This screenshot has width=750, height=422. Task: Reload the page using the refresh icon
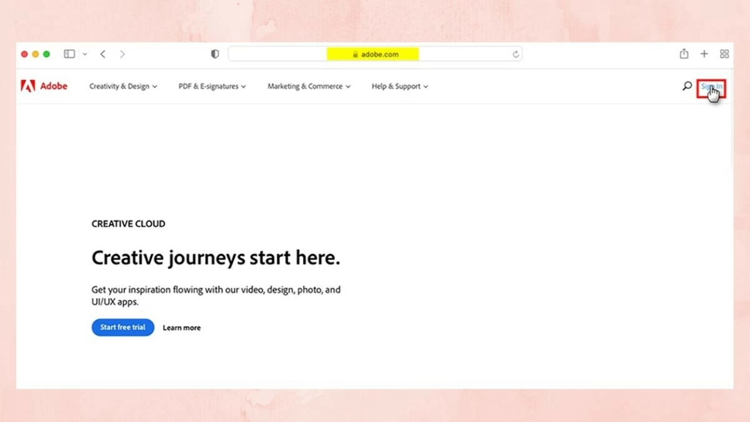[516, 54]
